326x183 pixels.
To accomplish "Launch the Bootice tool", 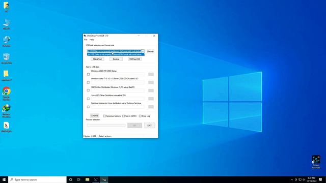I will (x=116, y=59).
